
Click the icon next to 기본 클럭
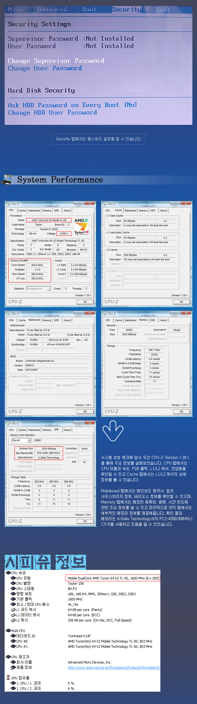13,599
